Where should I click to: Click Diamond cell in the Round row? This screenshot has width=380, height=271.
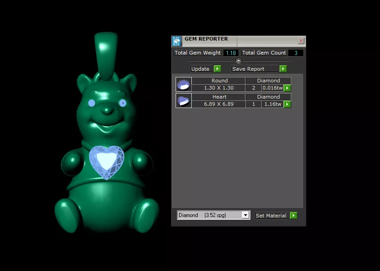click(268, 81)
